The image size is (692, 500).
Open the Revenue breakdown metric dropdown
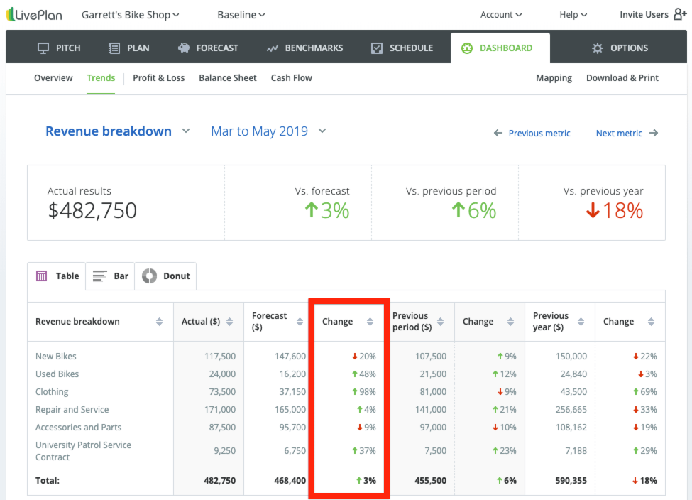(118, 131)
